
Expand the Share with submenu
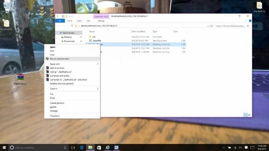click(72, 64)
